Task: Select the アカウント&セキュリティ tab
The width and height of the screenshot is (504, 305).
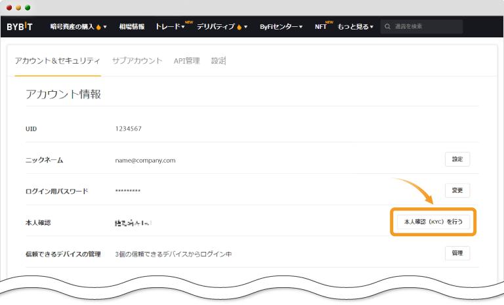Action: tap(58, 61)
